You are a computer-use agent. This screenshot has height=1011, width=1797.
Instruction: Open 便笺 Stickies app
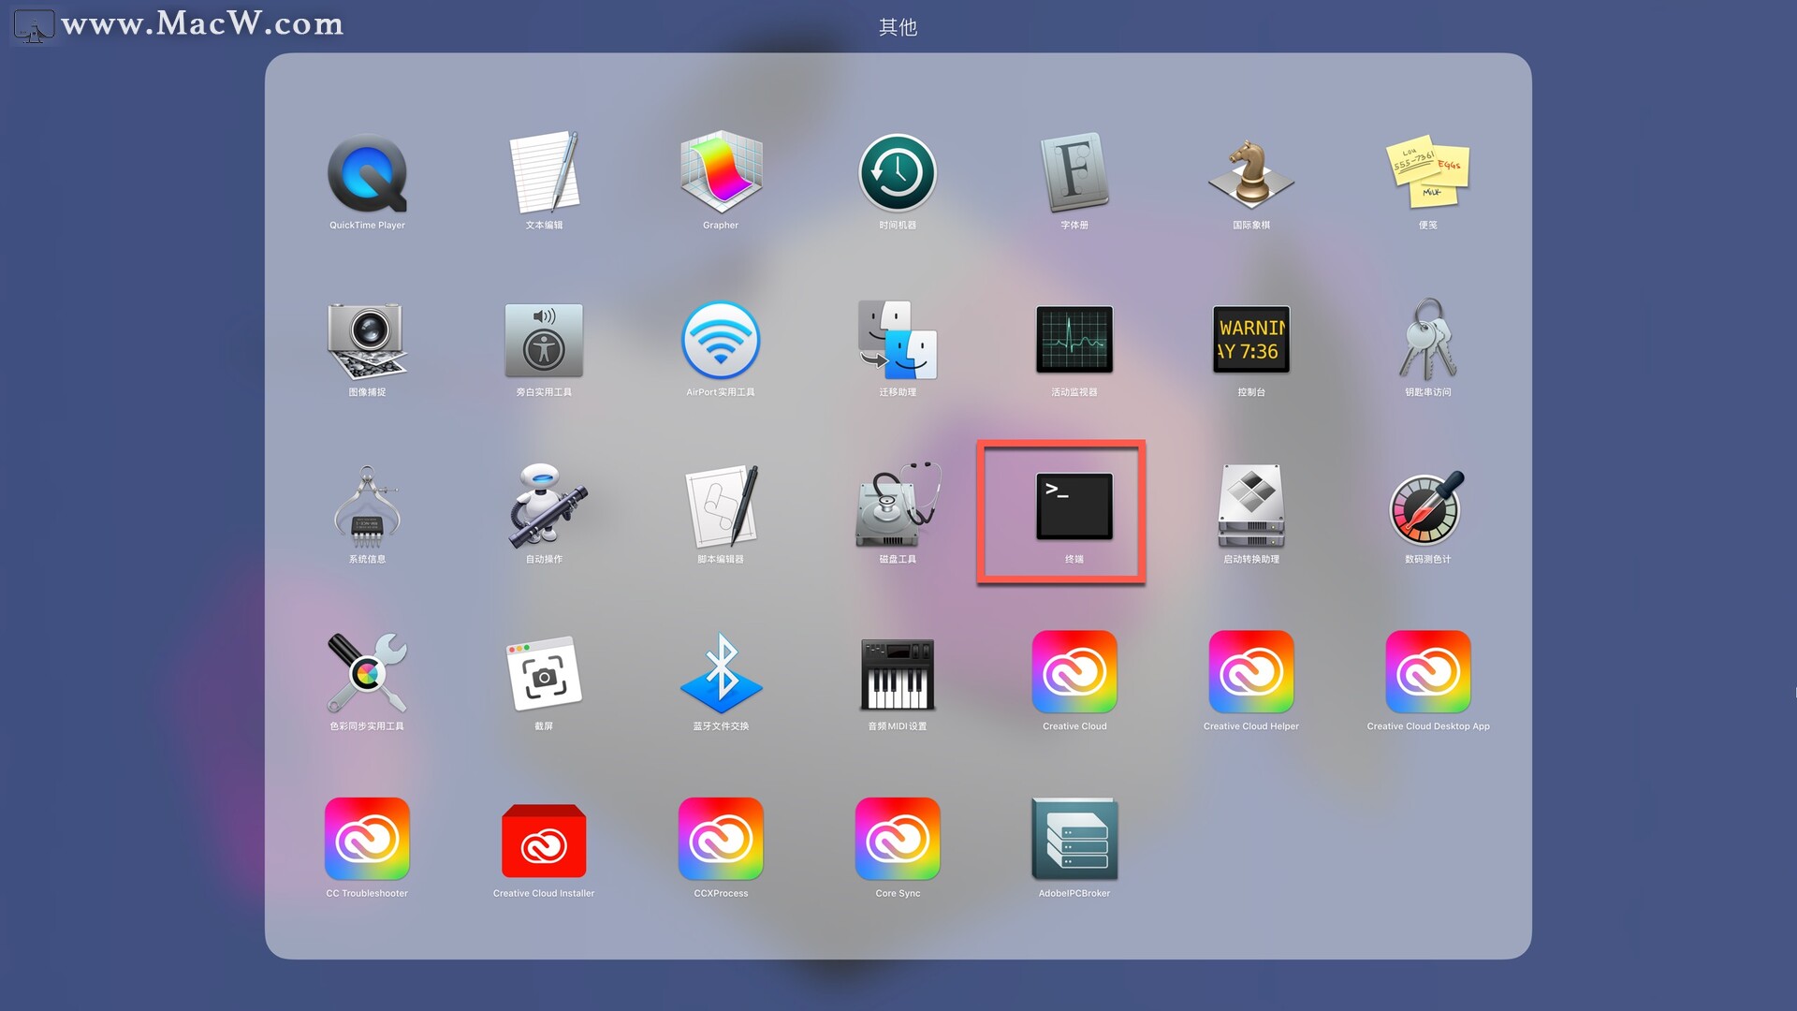click(1428, 174)
